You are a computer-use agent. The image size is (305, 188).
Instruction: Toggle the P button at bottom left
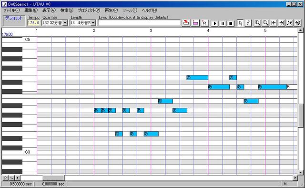(x=5, y=178)
